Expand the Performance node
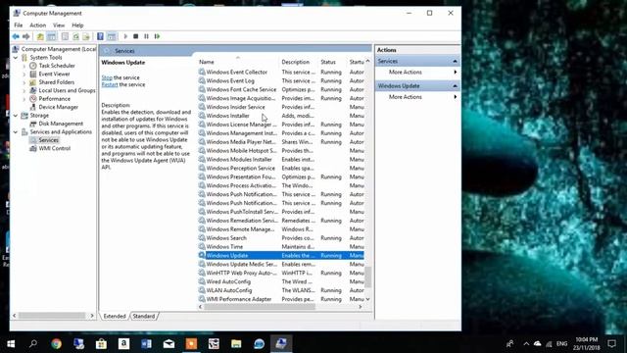This screenshot has height=353, width=627. (24, 99)
